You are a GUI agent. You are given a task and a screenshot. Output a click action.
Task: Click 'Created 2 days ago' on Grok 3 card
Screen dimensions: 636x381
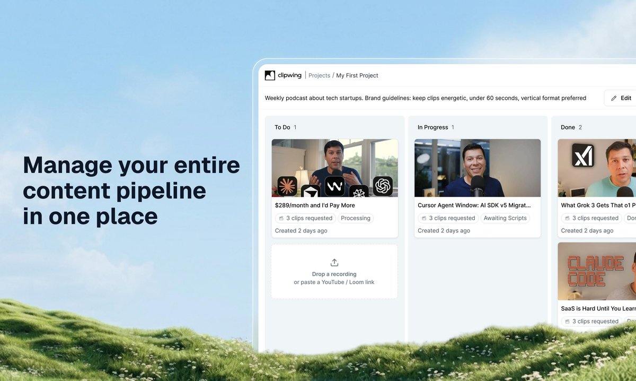click(x=587, y=231)
